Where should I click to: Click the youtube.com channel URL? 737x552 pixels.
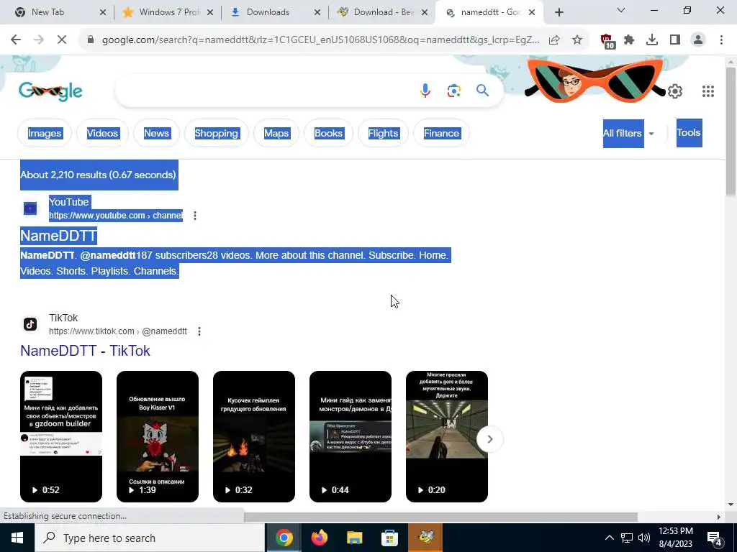tap(116, 216)
